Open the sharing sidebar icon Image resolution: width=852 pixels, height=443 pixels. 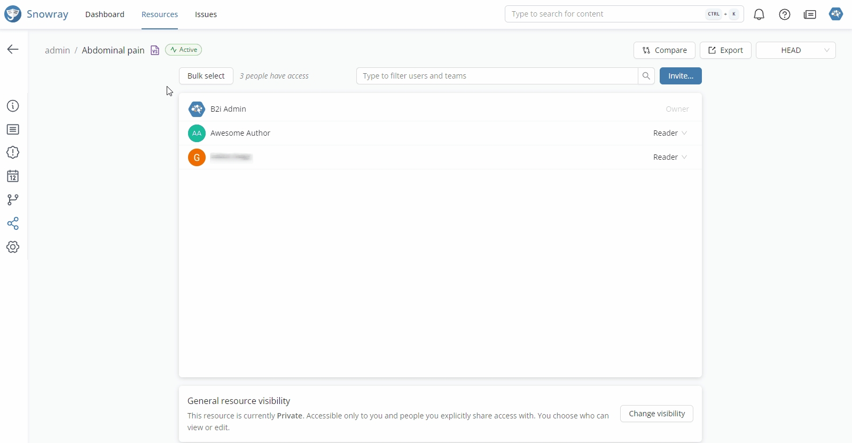click(x=13, y=223)
